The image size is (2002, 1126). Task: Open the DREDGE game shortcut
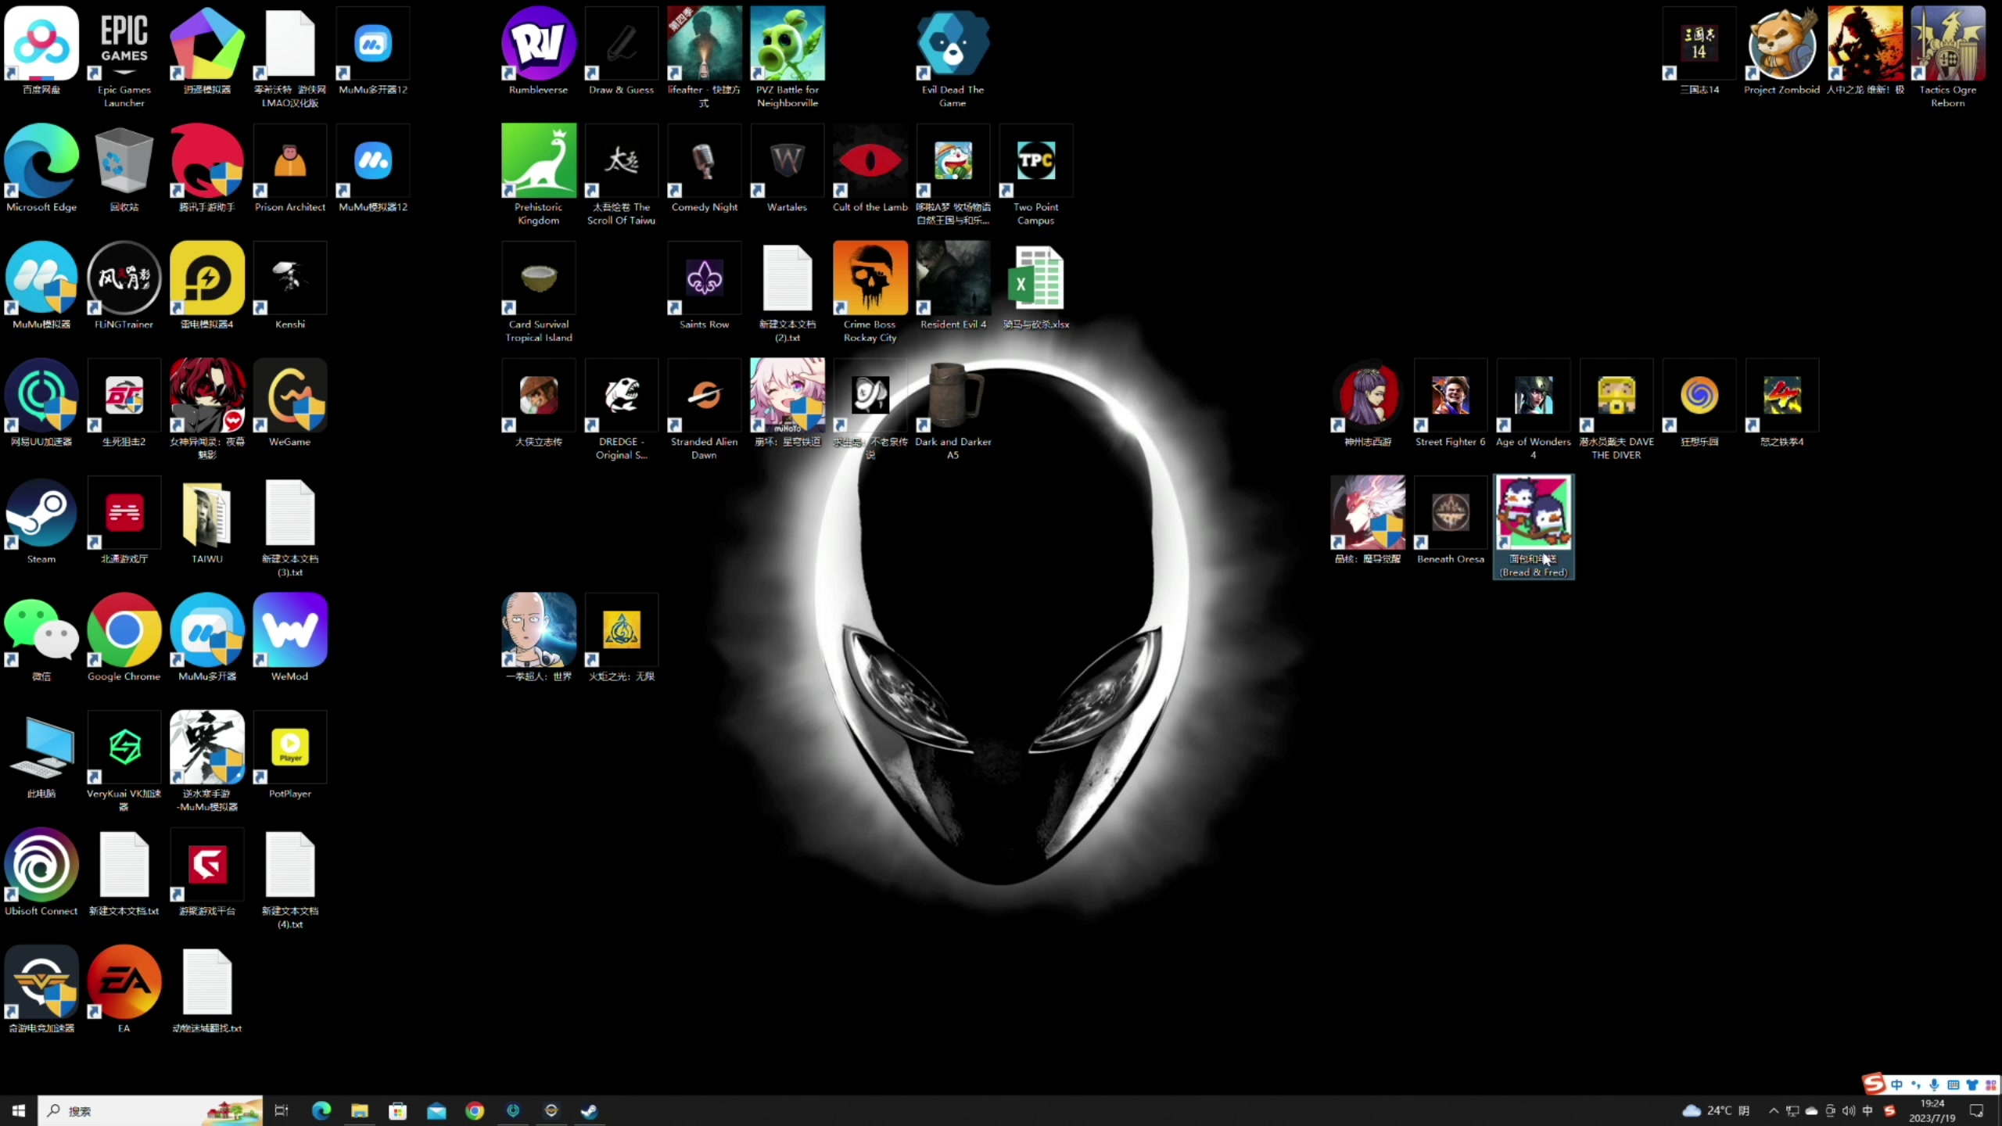pyautogui.click(x=622, y=408)
